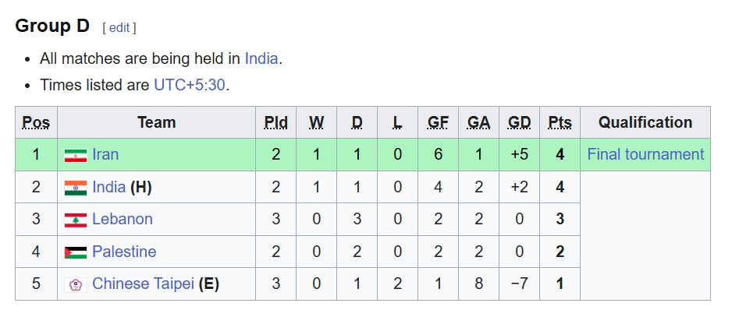The width and height of the screenshot is (739, 317).
Task: Click the Palestine flag icon
Action: click(x=76, y=252)
